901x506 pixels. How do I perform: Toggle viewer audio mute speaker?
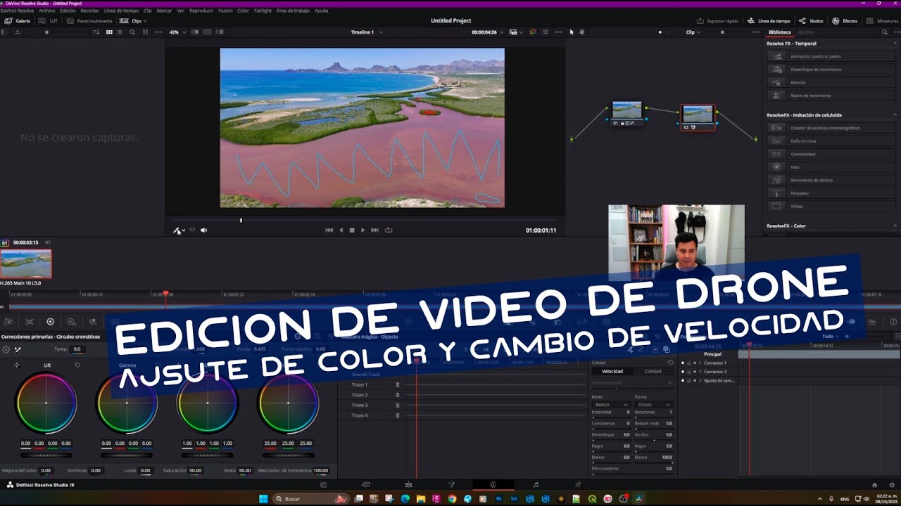203,230
